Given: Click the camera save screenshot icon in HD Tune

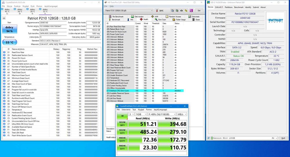Looking at the screenshot, I should [182, 10].
